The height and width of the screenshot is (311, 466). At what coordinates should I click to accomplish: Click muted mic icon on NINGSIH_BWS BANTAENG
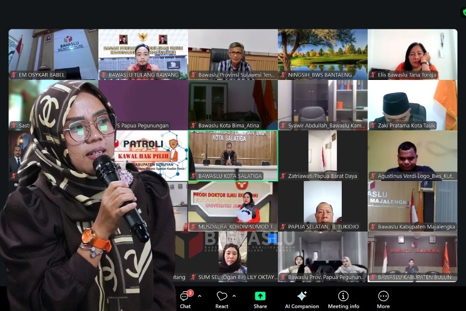(283, 75)
